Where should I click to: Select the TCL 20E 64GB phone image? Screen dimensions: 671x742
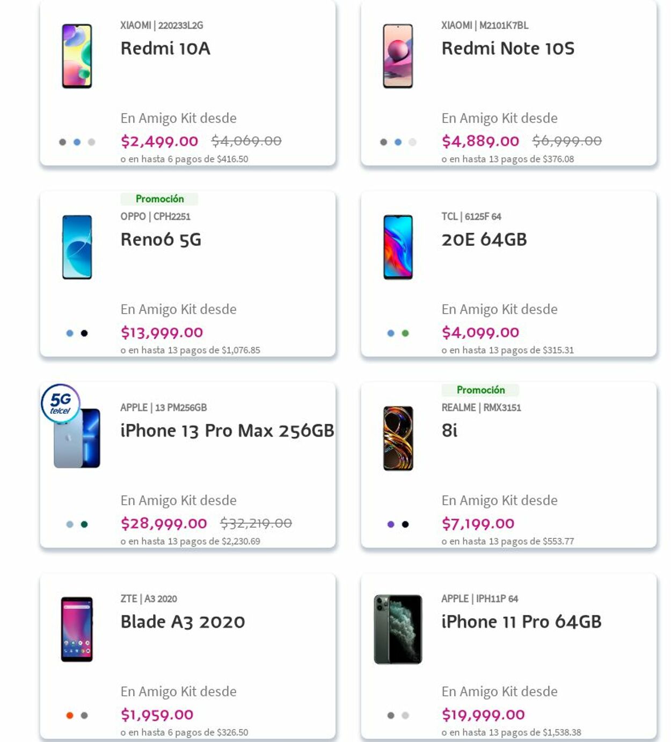pos(398,247)
